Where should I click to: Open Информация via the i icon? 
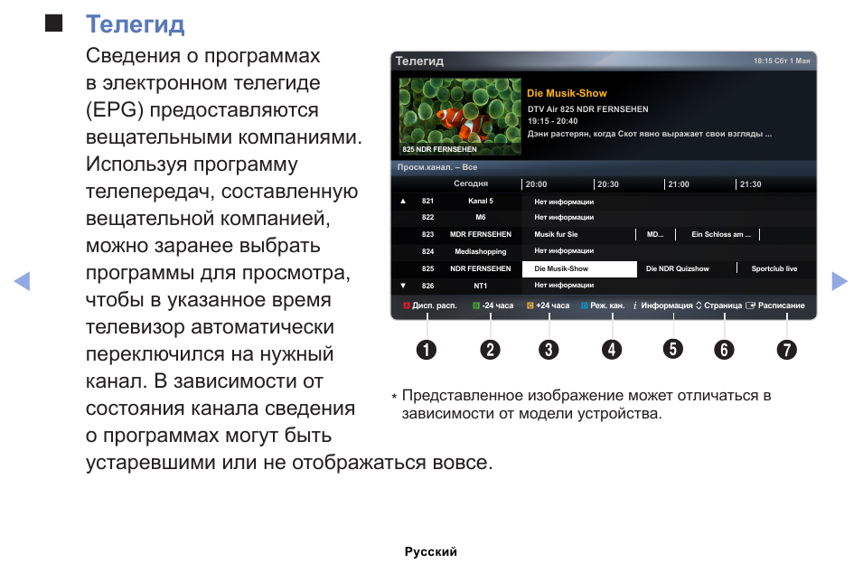635,305
